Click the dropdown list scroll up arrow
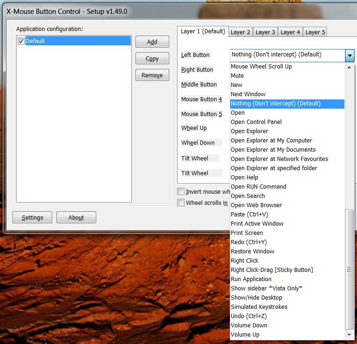 click(x=349, y=67)
